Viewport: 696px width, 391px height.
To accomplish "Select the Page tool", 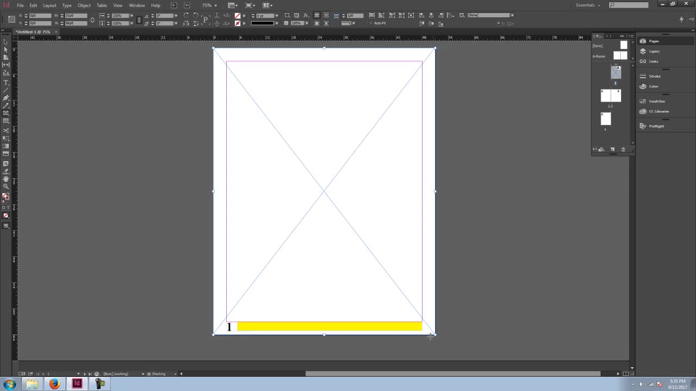I will click(x=6, y=57).
